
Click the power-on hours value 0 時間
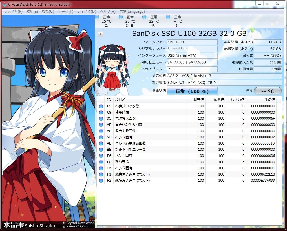268,69
